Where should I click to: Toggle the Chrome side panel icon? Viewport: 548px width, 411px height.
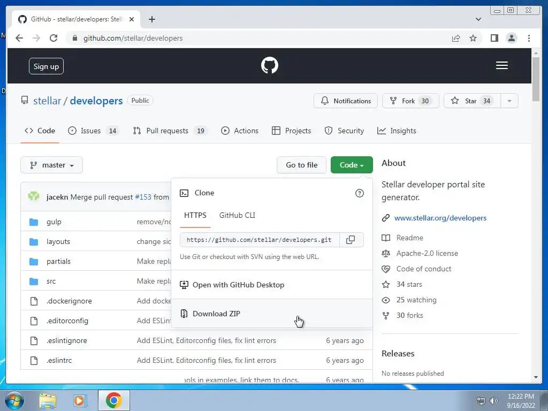point(494,38)
